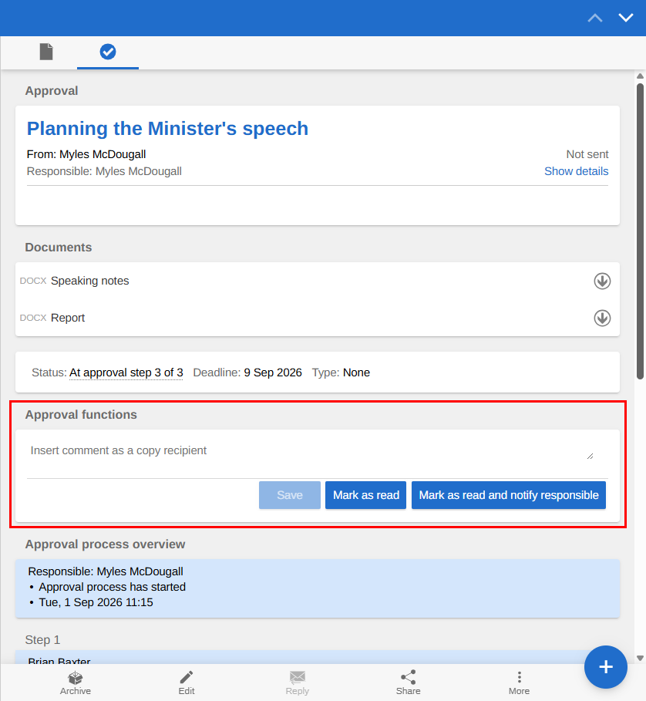Mark as read and notify responsible
The width and height of the screenshot is (646, 701).
(509, 495)
